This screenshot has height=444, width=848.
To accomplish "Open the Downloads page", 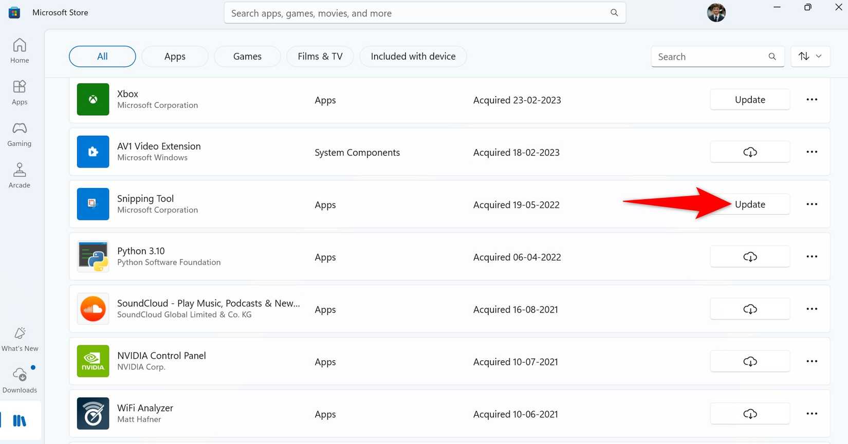I will click(20, 380).
